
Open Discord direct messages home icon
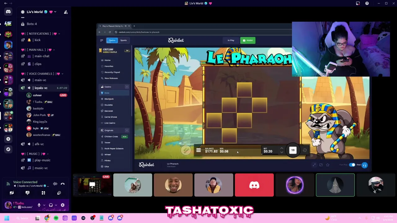pos(8,12)
